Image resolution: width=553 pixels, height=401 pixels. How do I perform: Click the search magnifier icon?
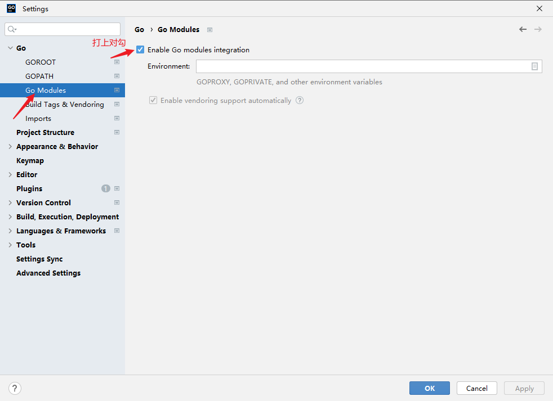[x=12, y=29]
